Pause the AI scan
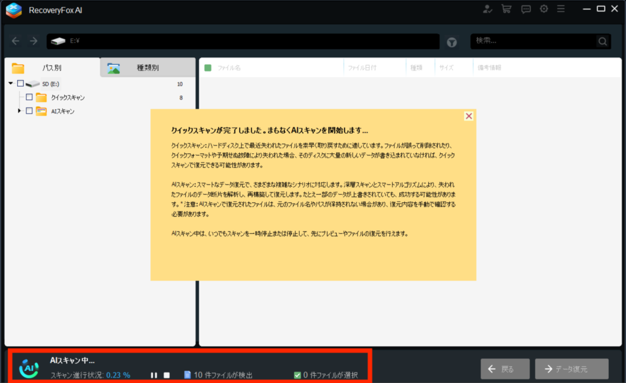 pyautogui.click(x=154, y=375)
